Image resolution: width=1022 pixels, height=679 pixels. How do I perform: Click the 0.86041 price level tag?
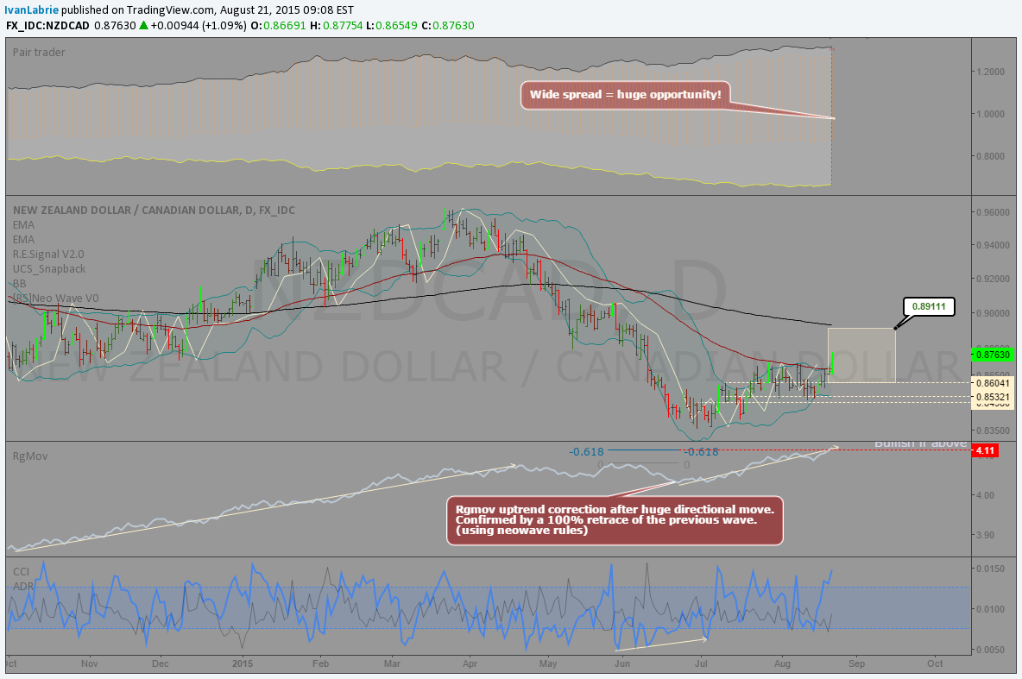click(993, 383)
